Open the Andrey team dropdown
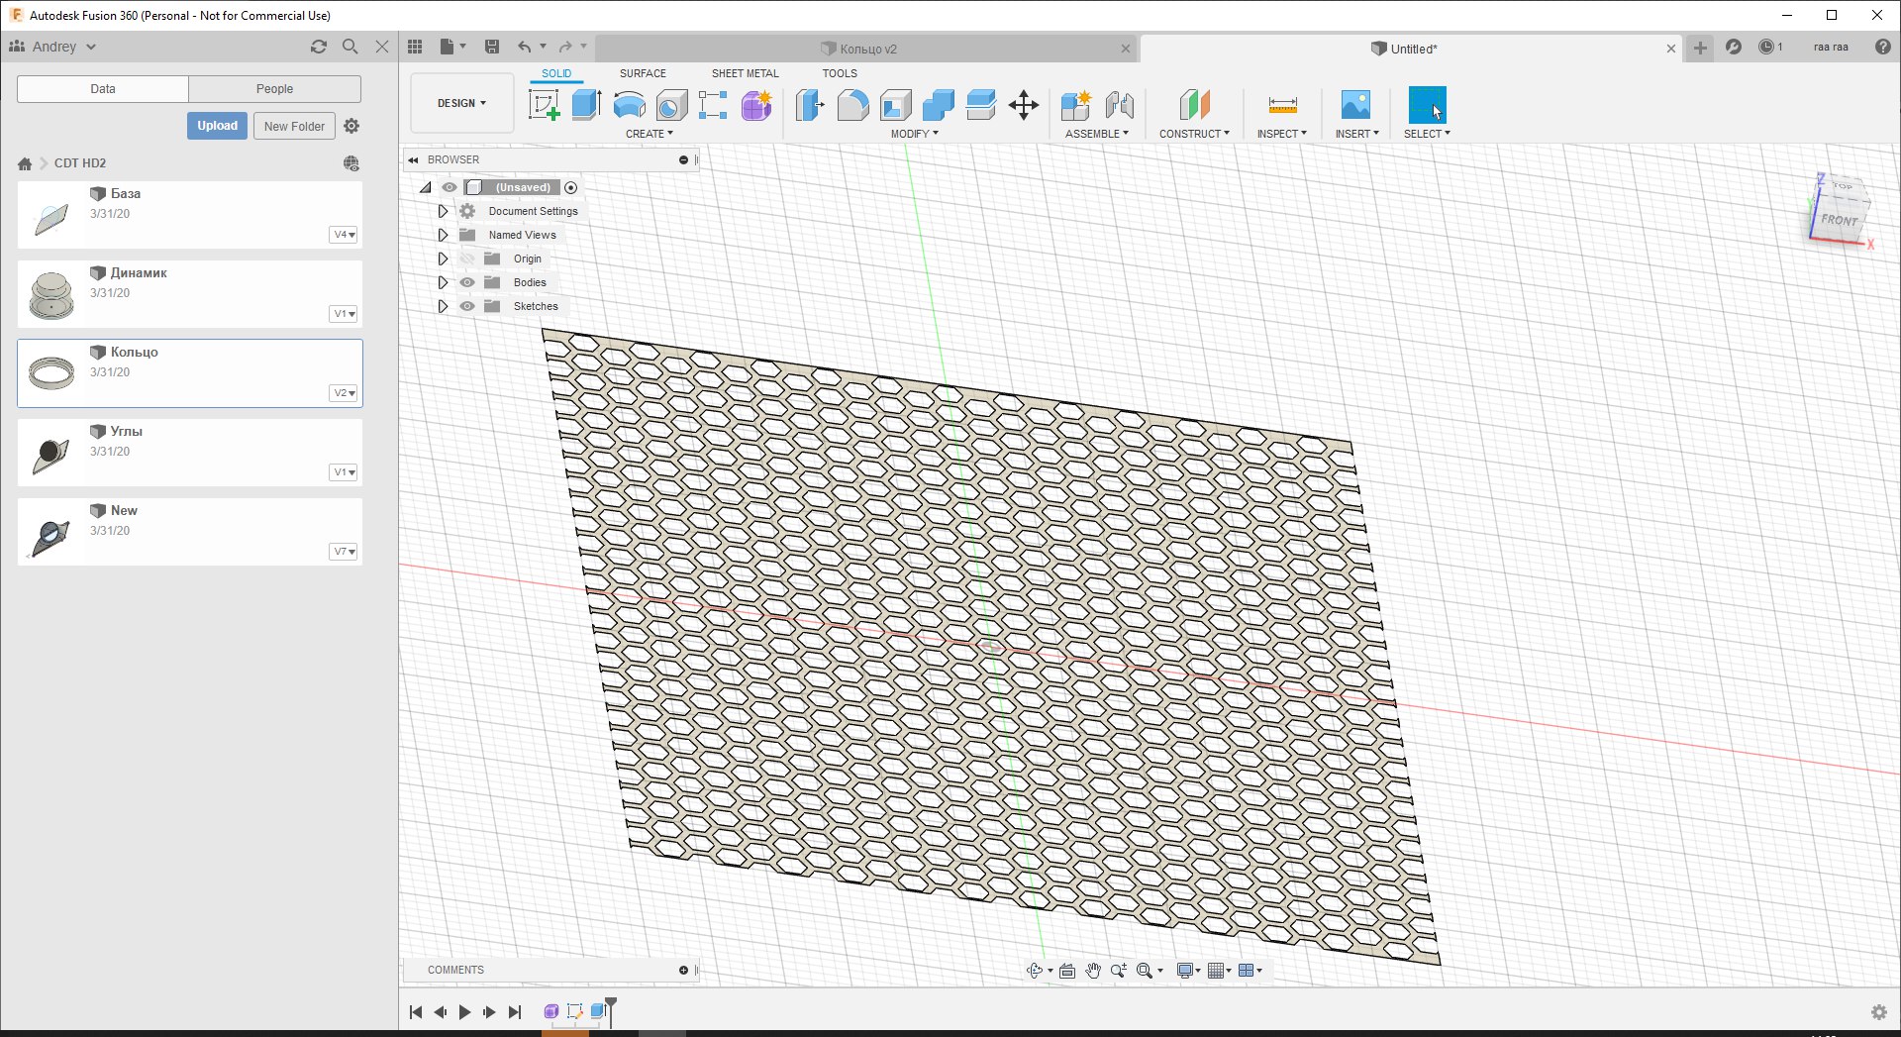The height and width of the screenshot is (1037, 1901). click(x=53, y=47)
